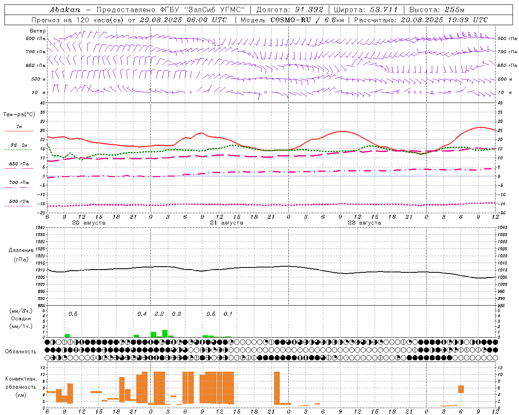Click the isolated orange convective bar near hour 6 at far right
519x415 pixels.
click(x=461, y=389)
